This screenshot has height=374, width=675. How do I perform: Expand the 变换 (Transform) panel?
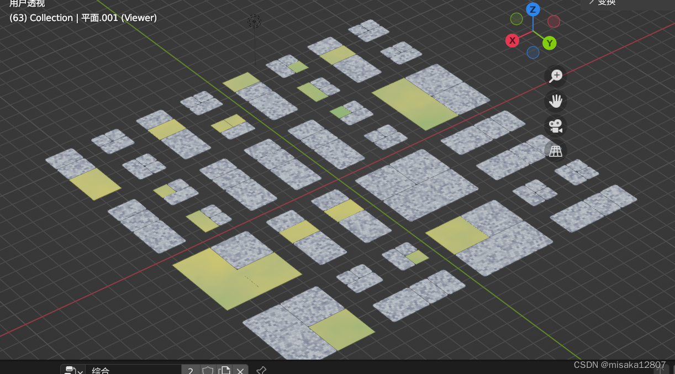coord(602,3)
